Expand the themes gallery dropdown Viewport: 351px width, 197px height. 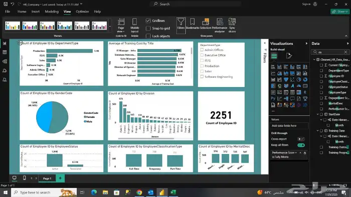pyautogui.click(x=110, y=26)
